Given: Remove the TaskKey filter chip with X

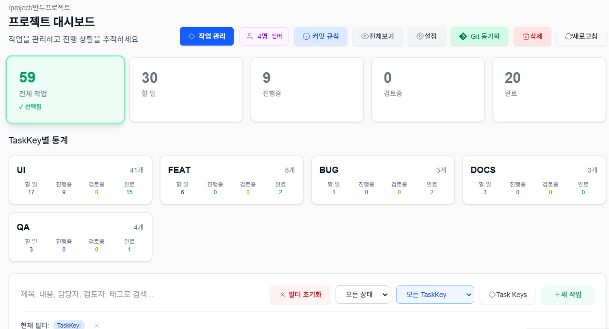Looking at the screenshot, I should pyautogui.click(x=96, y=326).
